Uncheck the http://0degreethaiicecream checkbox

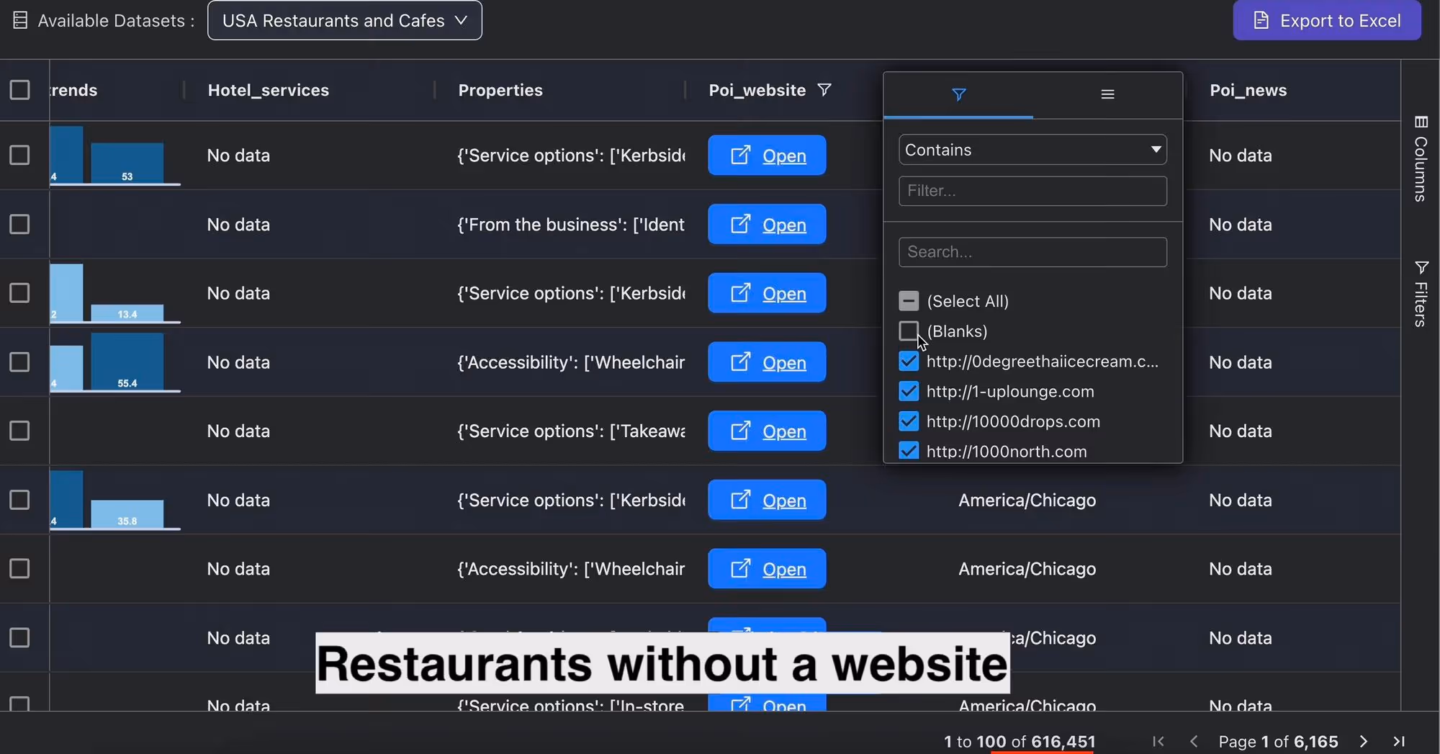[909, 362]
